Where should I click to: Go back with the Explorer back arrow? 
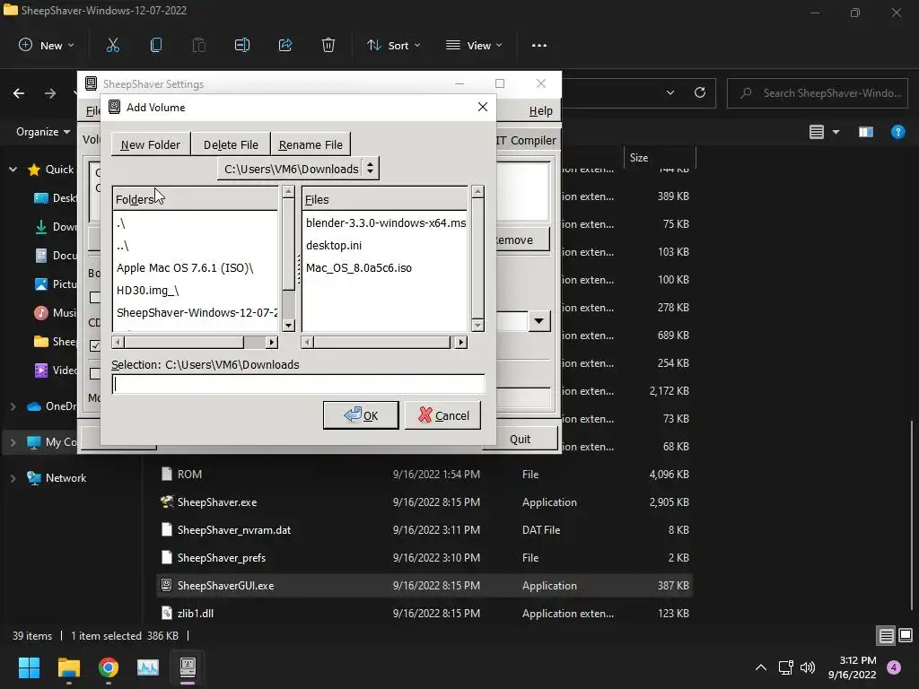[19, 93]
